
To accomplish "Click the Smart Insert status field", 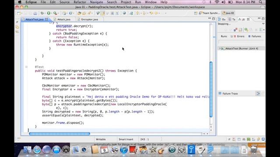I will pyautogui.click(x=126, y=140).
